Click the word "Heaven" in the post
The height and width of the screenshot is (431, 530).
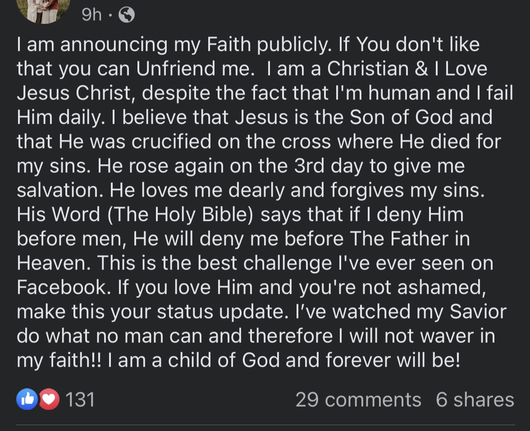[x=53, y=263]
